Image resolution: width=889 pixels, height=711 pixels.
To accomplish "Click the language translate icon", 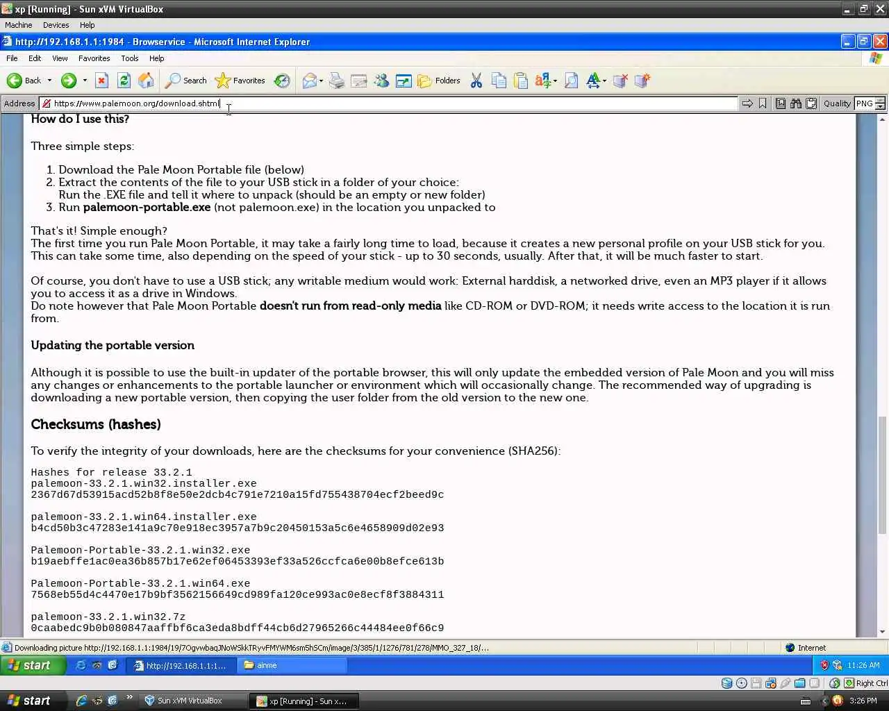I will click(x=543, y=81).
